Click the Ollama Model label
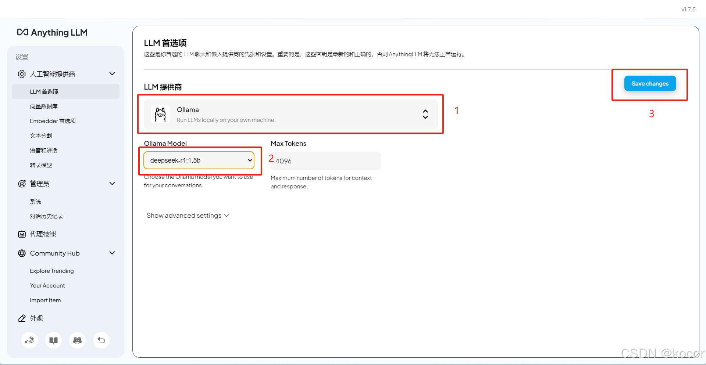Viewport: 706px width, 365px height. coord(165,144)
